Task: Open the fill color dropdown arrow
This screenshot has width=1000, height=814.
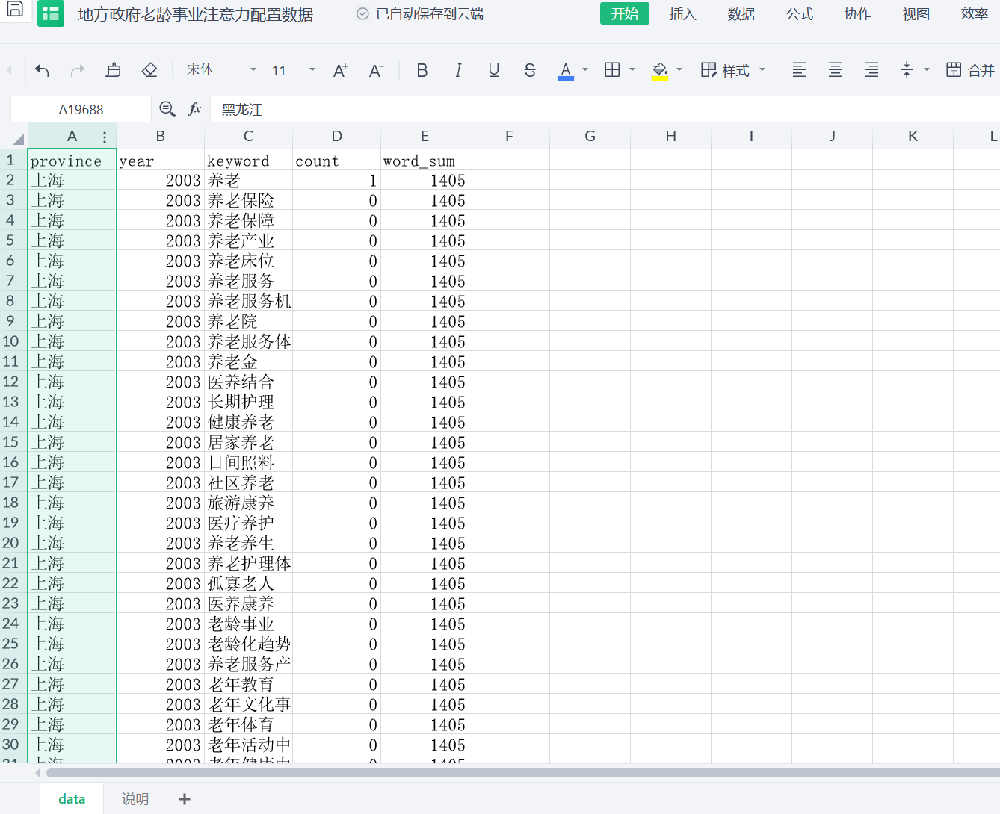Action: pyautogui.click(x=679, y=70)
